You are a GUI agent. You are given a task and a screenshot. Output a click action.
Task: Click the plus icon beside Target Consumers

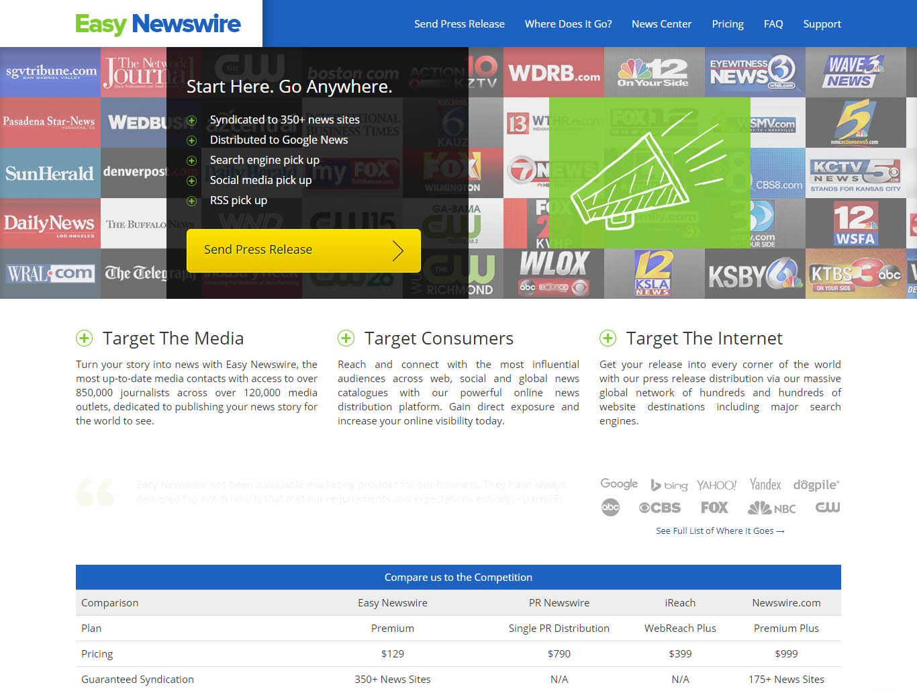[346, 338]
